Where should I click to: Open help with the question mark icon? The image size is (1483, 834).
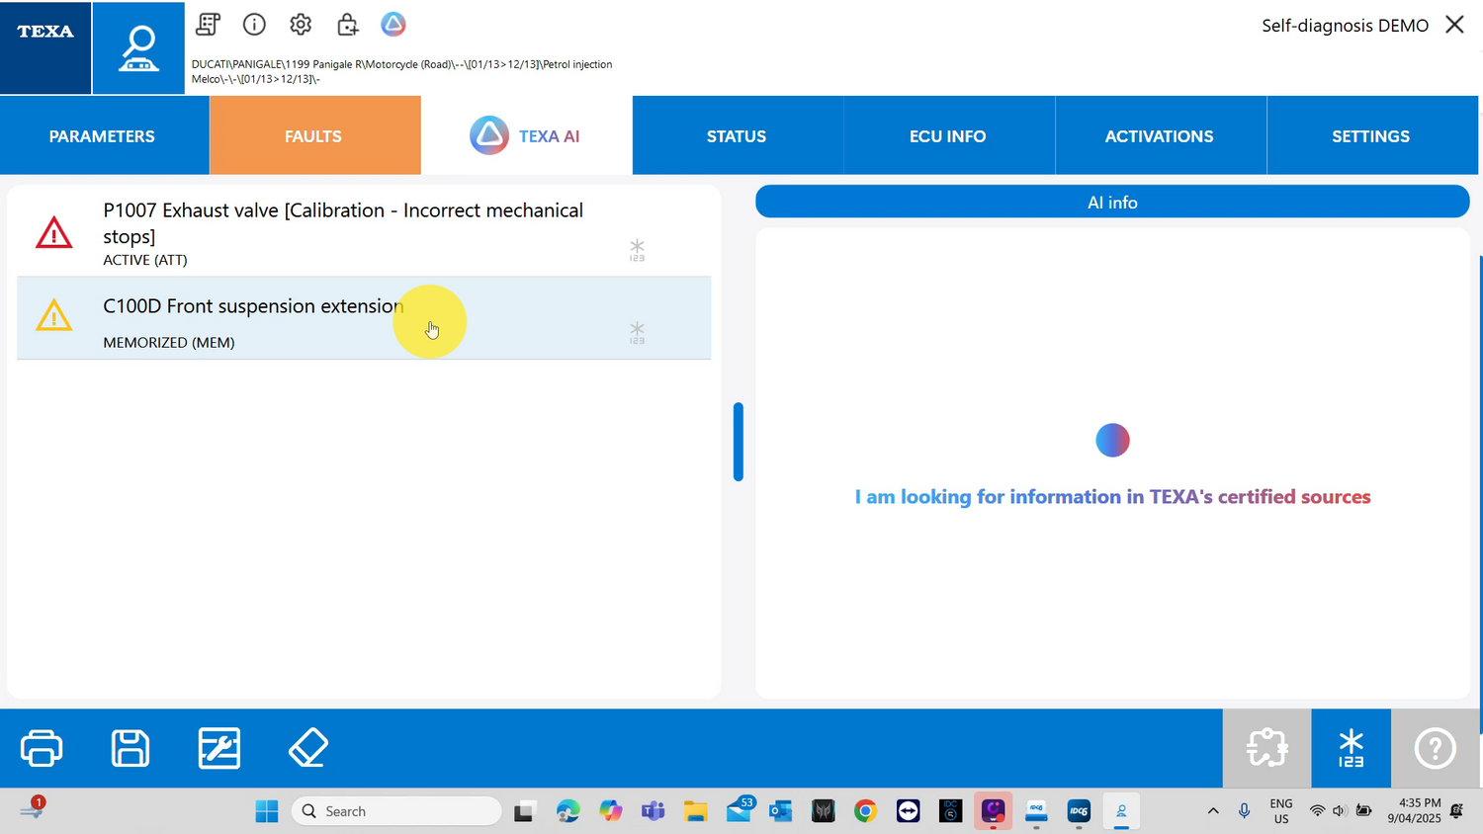click(1435, 748)
